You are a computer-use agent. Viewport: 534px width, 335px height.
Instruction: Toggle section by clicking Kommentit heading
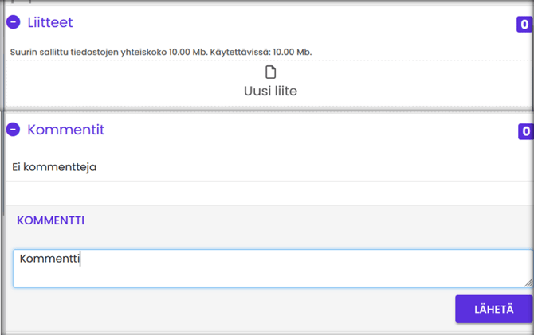[65, 130]
